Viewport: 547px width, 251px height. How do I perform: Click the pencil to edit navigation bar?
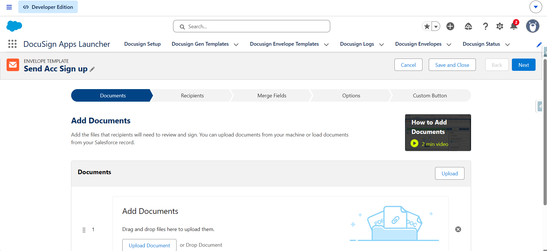tap(539, 45)
